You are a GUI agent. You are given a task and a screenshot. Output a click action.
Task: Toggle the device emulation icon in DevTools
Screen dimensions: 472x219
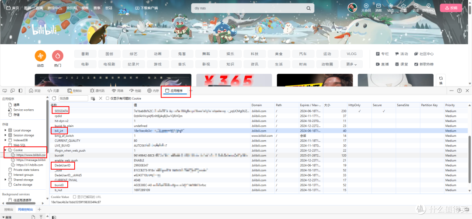point(13,90)
